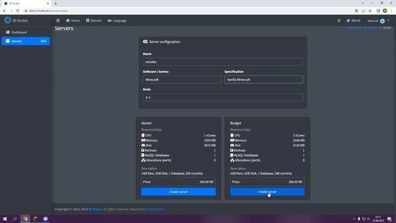Open the Software / Games dropdown
Screen dimensions: 396x223
[182, 80]
